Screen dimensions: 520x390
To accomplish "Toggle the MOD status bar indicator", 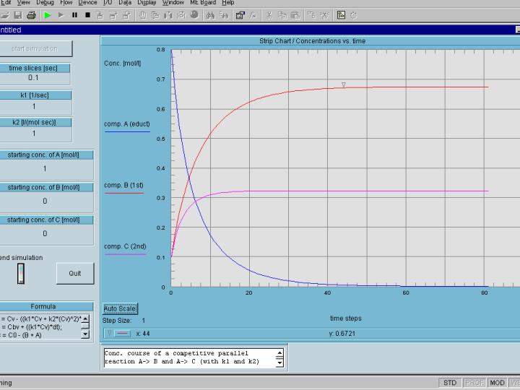I will (x=497, y=383).
